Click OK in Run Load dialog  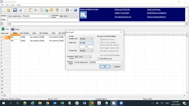[105, 67]
